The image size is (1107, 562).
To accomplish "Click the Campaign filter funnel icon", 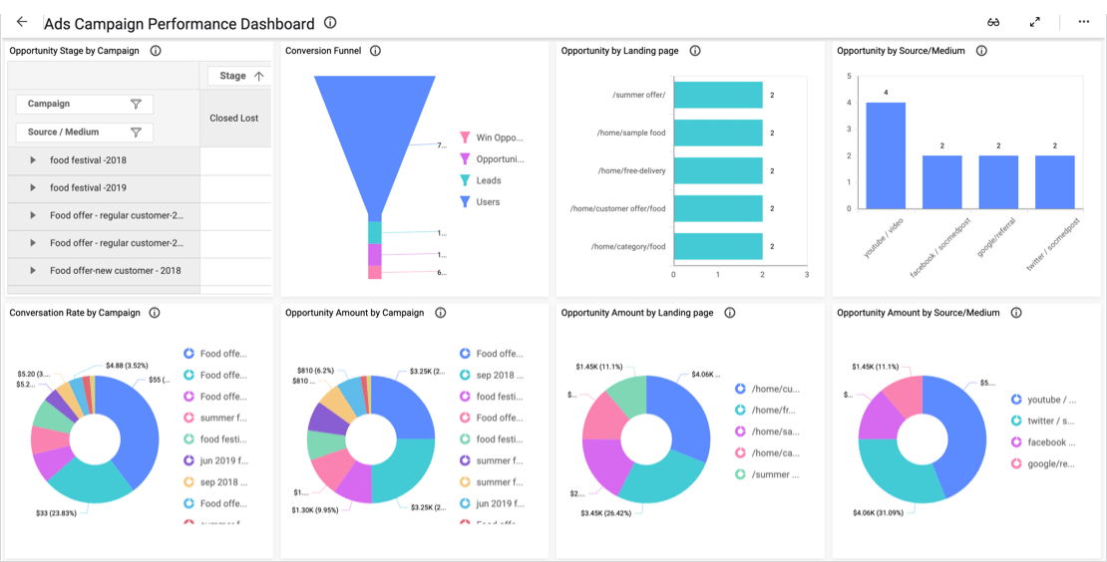I will pos(137,104).
